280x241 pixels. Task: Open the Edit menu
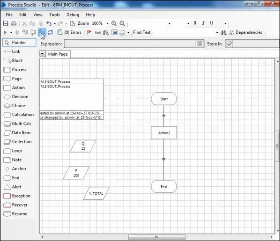(23, 15)
